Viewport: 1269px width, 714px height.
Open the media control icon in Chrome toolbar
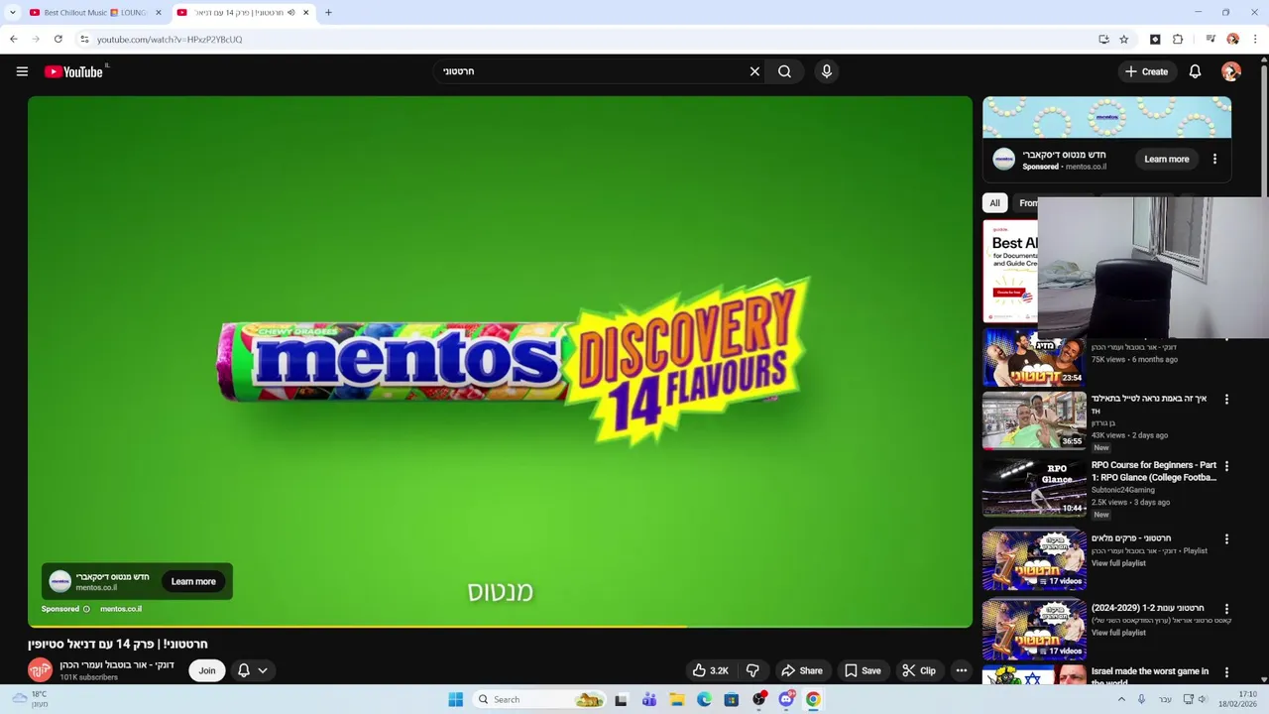[x=1211, y=40]
